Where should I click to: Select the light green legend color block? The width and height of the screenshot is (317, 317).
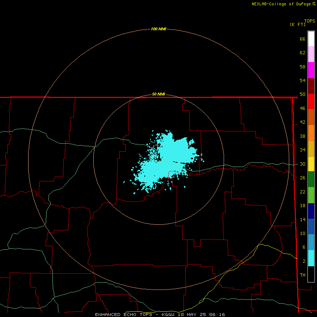pos(311,195)
